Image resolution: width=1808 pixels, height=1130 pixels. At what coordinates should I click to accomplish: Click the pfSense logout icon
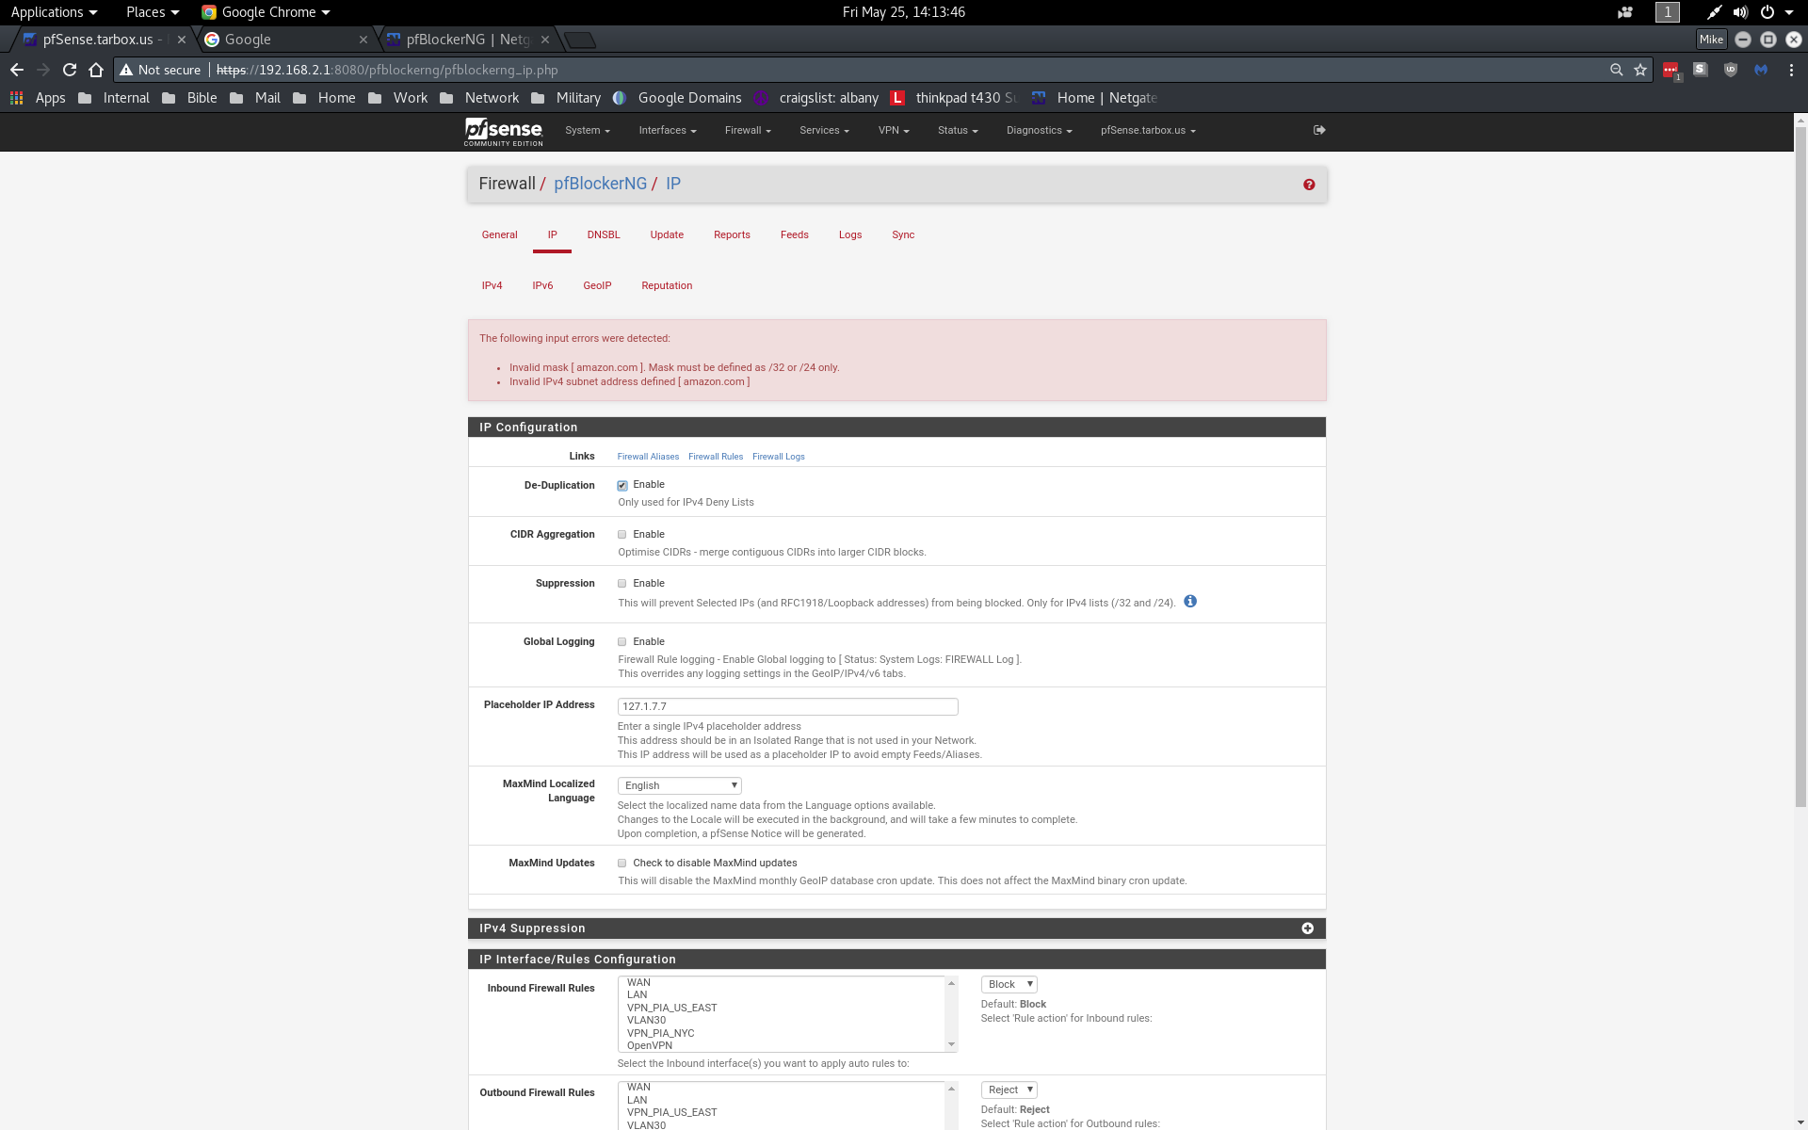pyautogui.click(x=1319, y=130)
